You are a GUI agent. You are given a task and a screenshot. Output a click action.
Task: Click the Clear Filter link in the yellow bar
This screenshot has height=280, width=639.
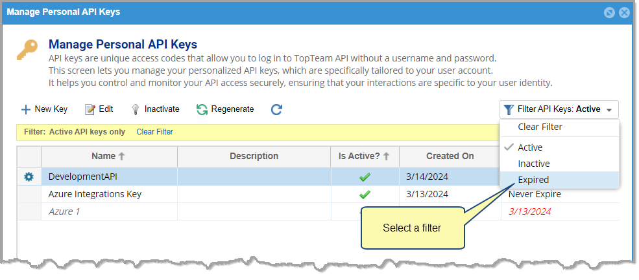pyautogui.click(x=155, y=132)
